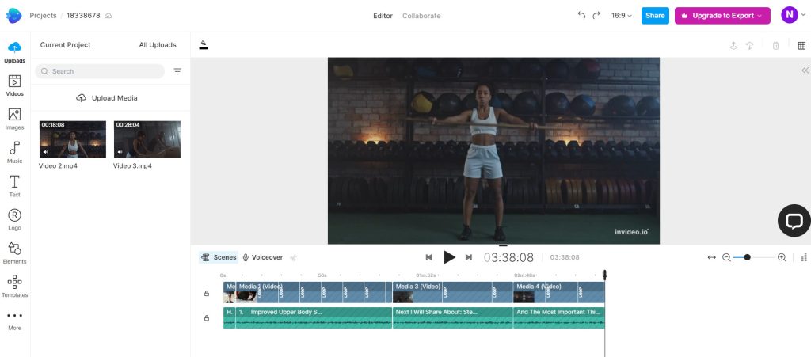
Task: Collapse the right side panel chevrons
Action: point(805,70)
